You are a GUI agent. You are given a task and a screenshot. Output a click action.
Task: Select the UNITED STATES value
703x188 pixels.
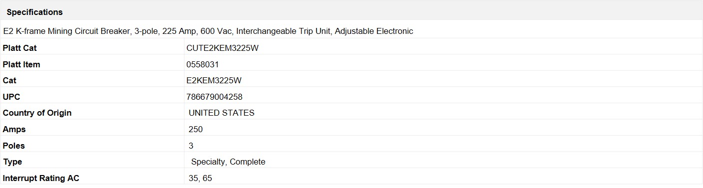[222, 113]
